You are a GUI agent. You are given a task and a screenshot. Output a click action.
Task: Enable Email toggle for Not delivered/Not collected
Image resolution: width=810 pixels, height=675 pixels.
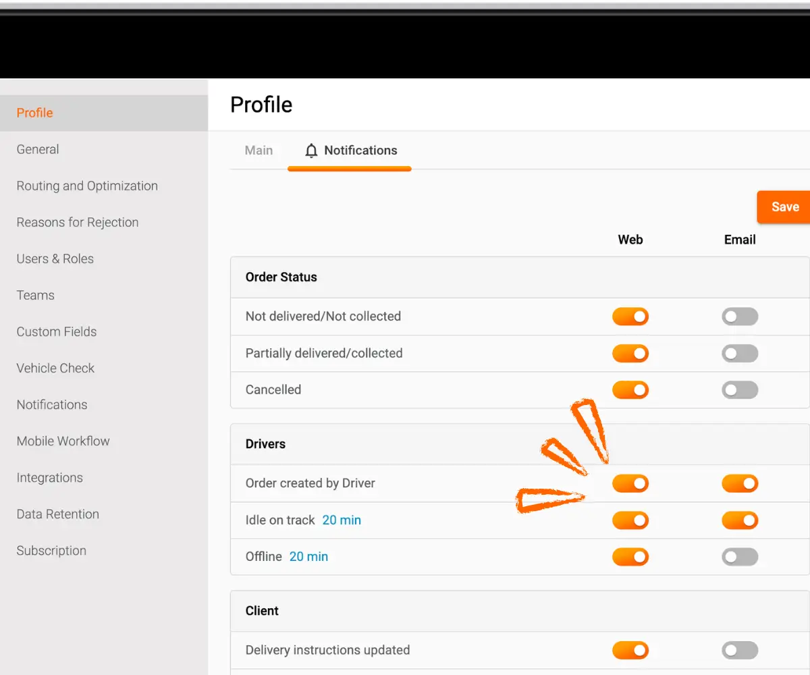[x=740, y=317]
